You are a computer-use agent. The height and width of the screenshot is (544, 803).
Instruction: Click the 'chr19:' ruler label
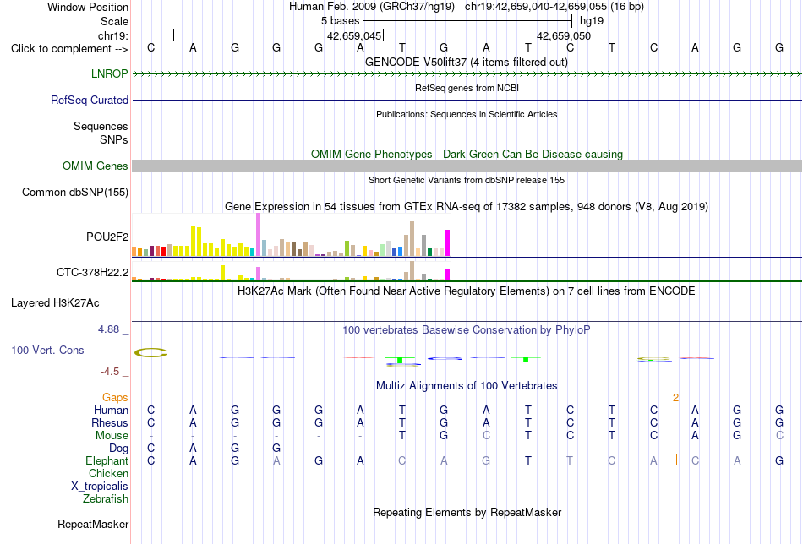pos(113,35)
